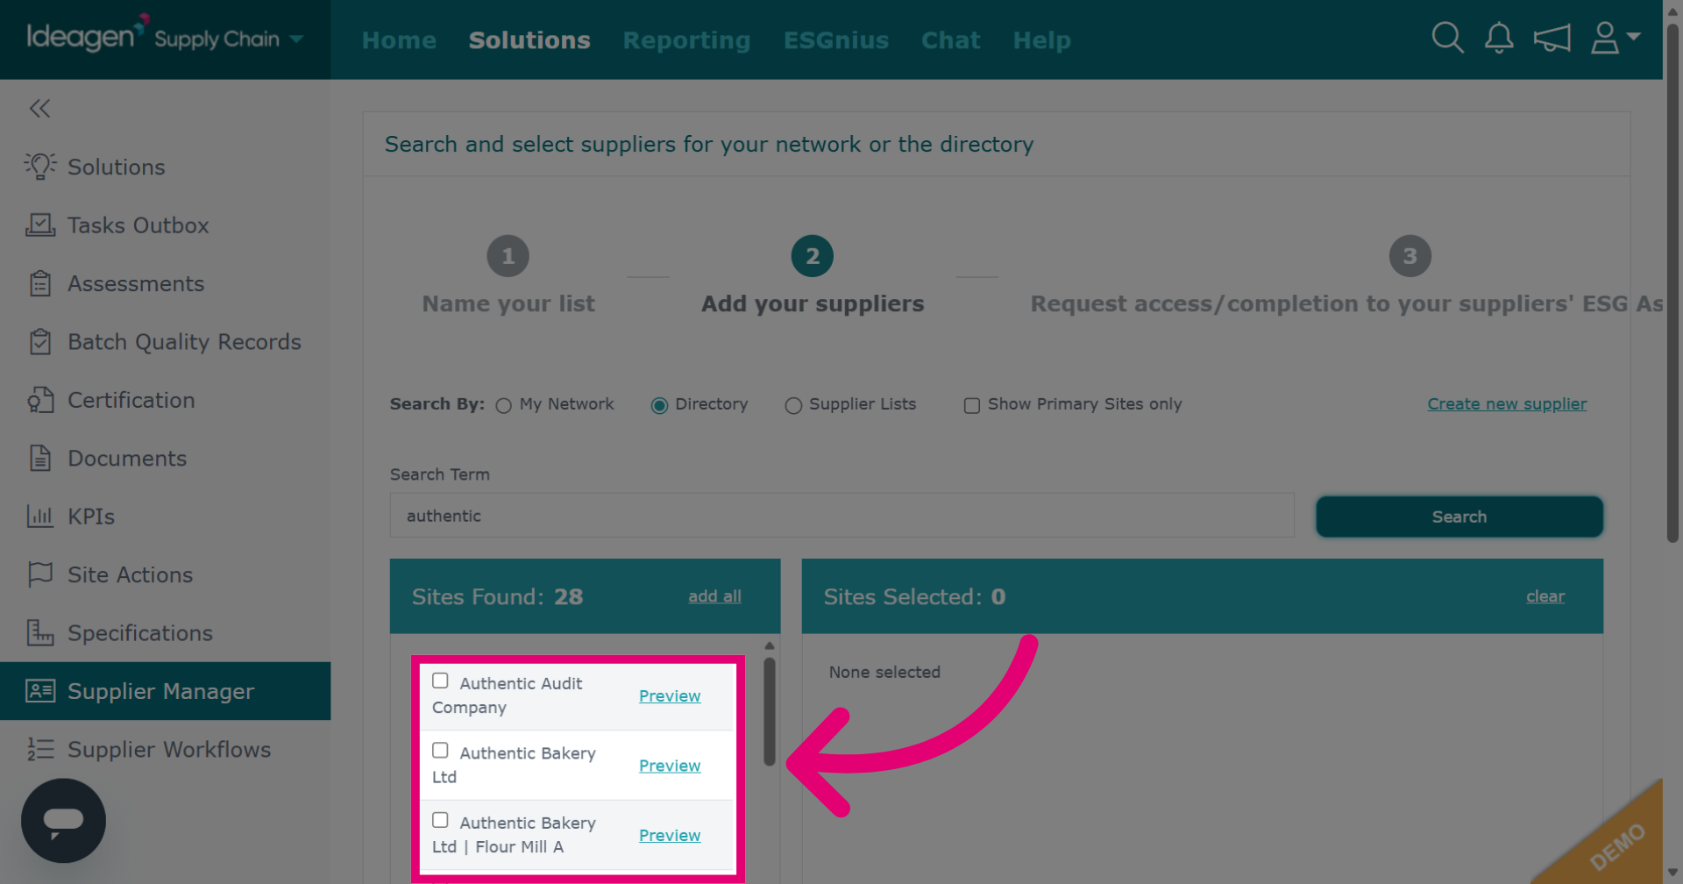Check Authentic Bakery Ltd Flour Mill A checkbox

point(440,820)
